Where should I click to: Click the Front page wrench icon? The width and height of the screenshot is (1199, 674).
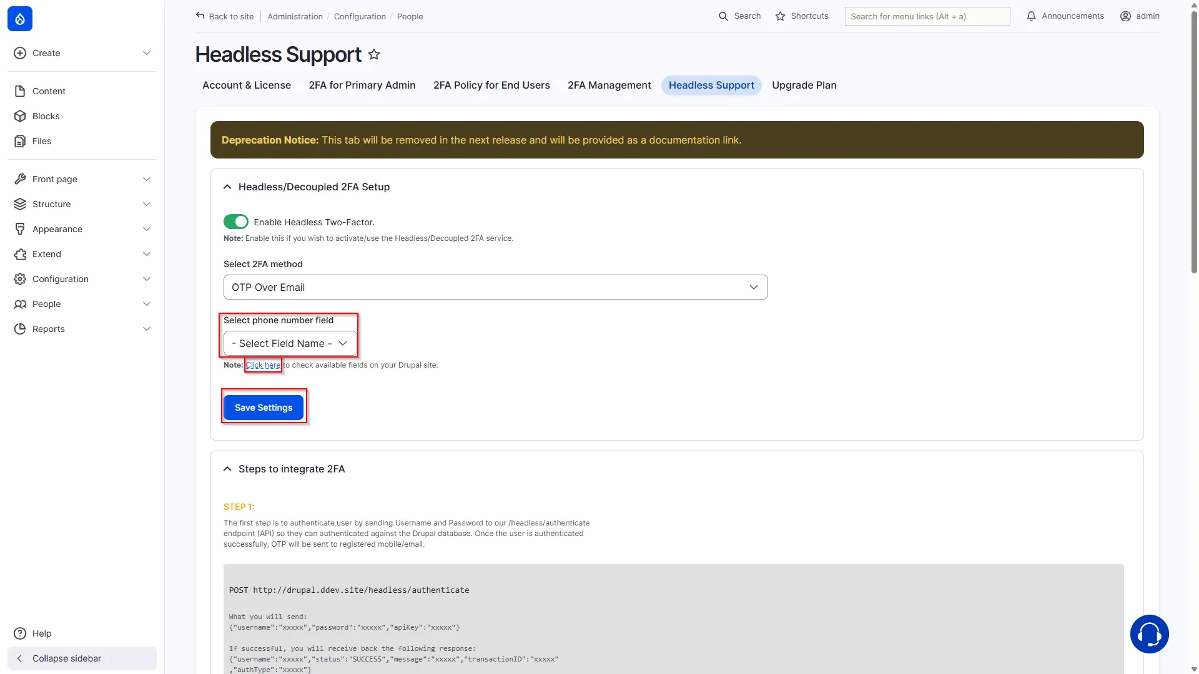click(x=20, y=179)
